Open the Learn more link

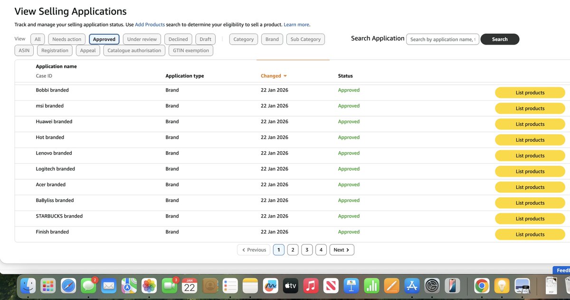(x=296, y=25)
